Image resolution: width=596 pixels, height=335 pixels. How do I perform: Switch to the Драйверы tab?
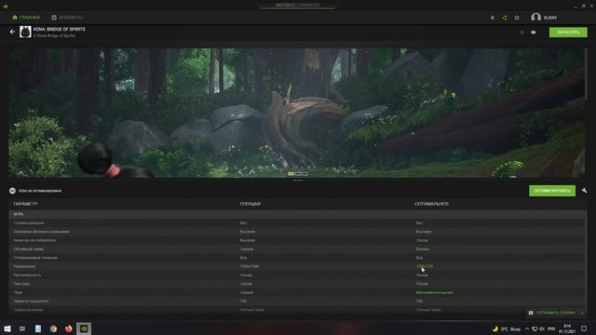[67, 18]
